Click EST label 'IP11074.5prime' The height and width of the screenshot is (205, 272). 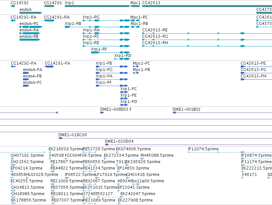pos(203,149)
